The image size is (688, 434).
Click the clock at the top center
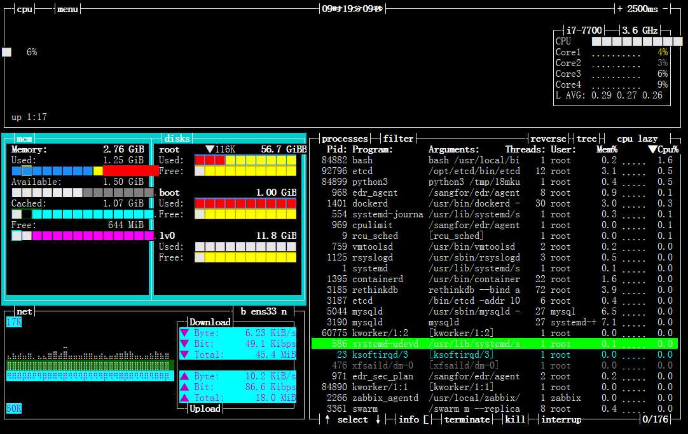352,9
